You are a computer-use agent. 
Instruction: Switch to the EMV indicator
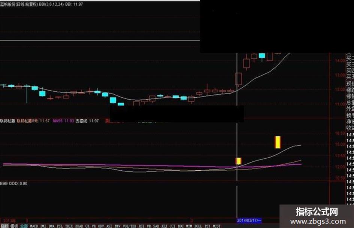(117, 226)
